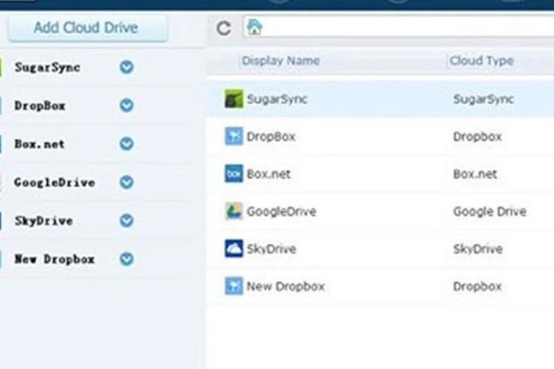Click Dropbox cloud type in DropBox row
The image size is (554, 369).
[x=477, y=137]
